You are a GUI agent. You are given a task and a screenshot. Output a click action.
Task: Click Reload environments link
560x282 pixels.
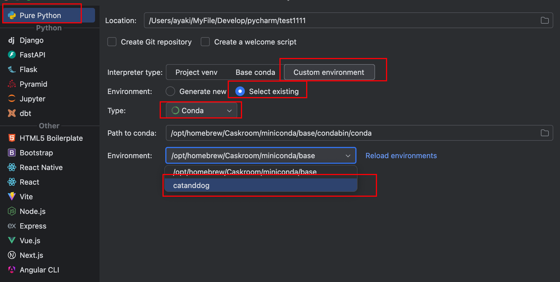[x=401, y=156]
